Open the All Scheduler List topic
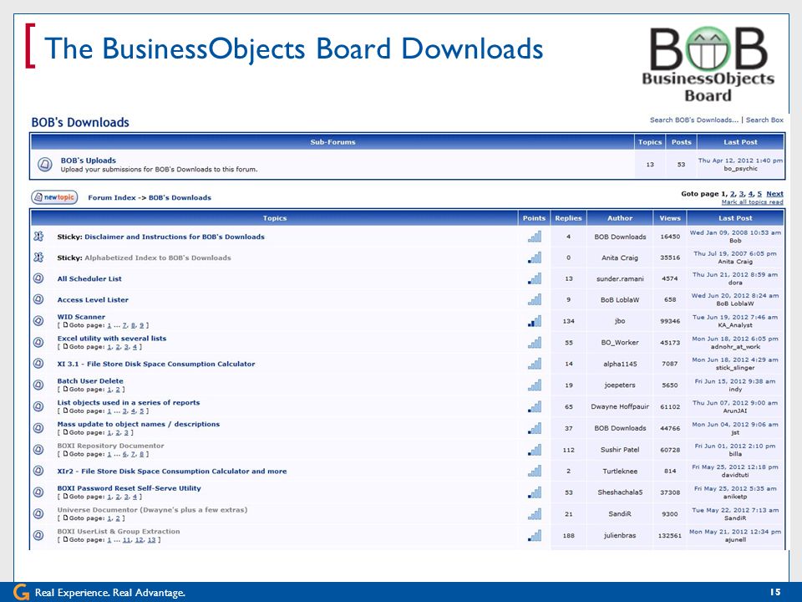802x602 pixels. tap(89, 279)
